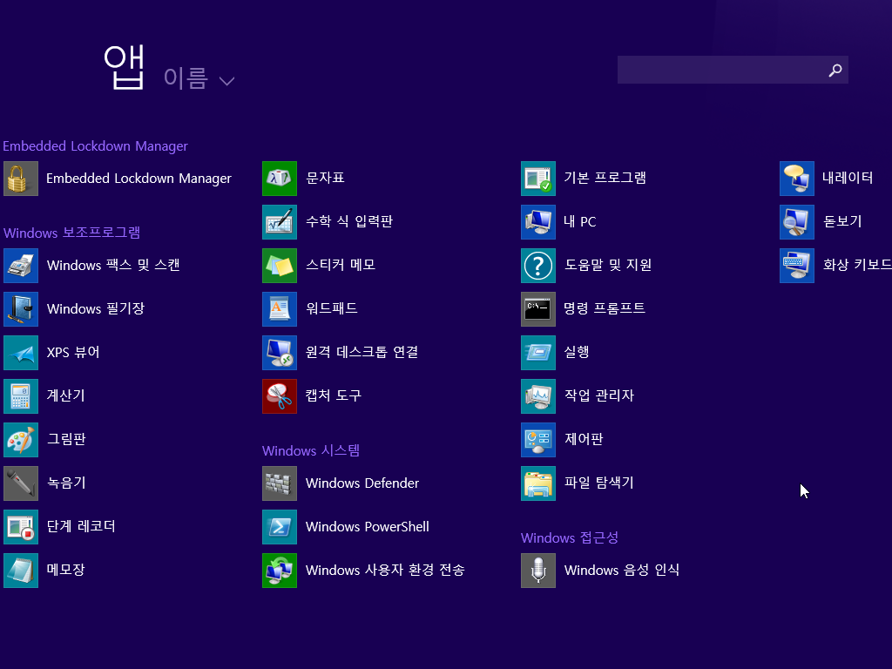Open the 단계 레코더 icon
892x669 pixels.
[x=21, y=527]
